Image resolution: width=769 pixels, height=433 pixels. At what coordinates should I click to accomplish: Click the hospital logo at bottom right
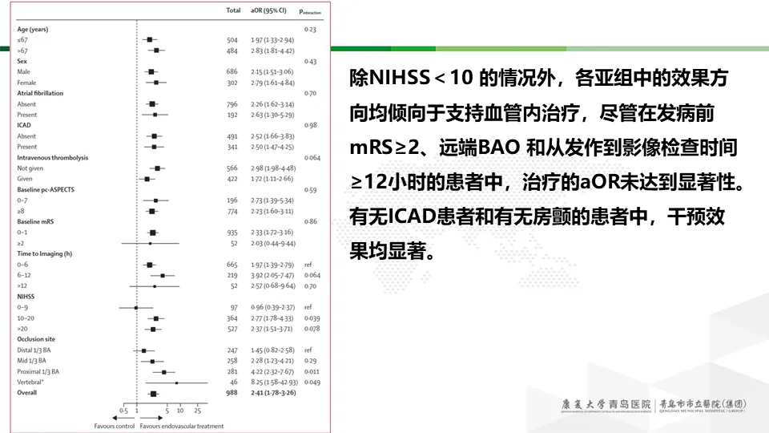tap(654, 406)
